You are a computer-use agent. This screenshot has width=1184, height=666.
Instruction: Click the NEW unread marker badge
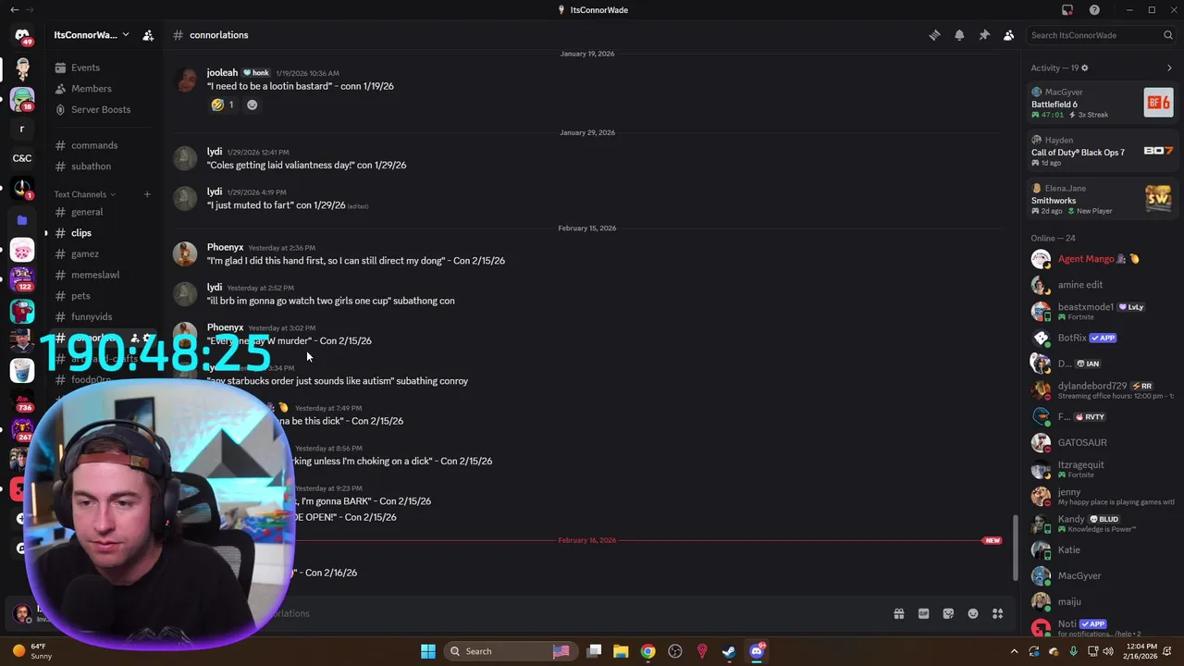pos(992,540)
